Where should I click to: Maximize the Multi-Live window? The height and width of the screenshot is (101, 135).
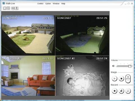point(129,4)
